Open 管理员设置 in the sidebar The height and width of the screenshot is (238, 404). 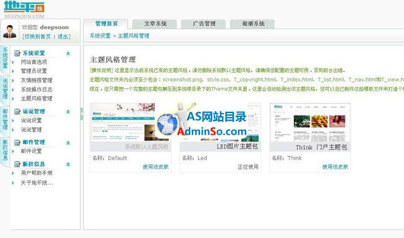tap(34, 71)
